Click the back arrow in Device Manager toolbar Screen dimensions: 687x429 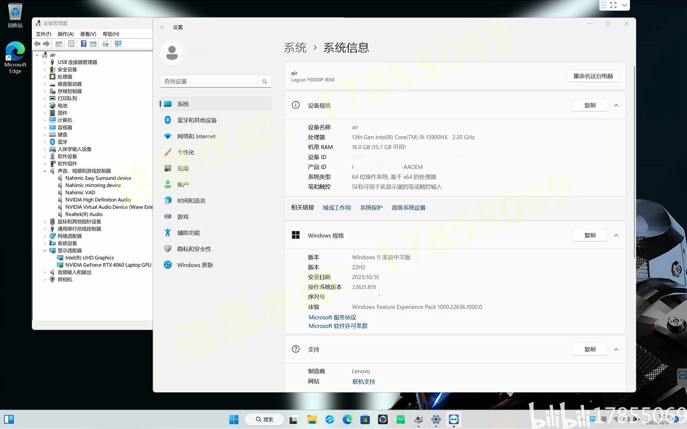(37, 44)
